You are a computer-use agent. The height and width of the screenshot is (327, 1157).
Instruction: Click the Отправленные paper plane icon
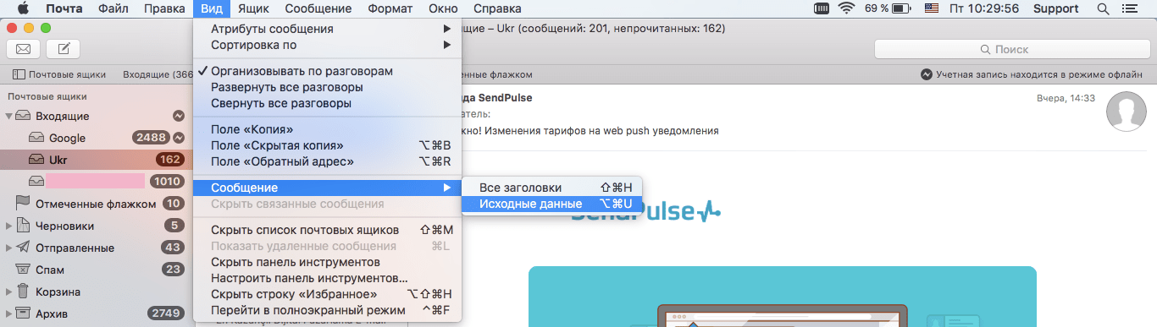click(22, 248)
